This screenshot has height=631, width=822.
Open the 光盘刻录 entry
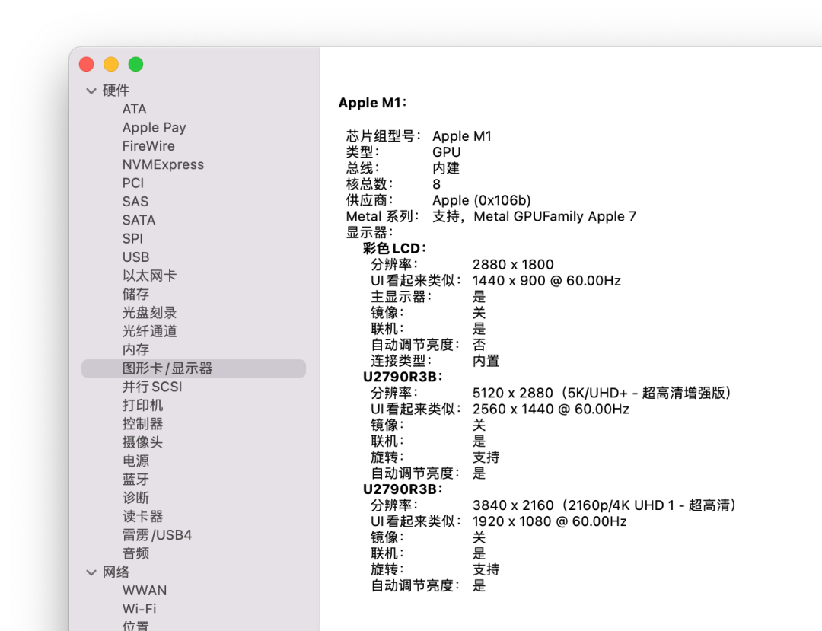click(x=149, y=313)
